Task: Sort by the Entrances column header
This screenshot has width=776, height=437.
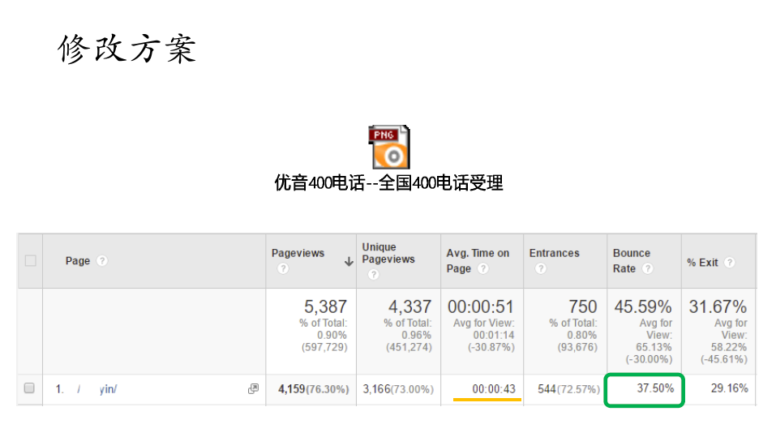Action: pyautogui.click(x=554, y=253)
